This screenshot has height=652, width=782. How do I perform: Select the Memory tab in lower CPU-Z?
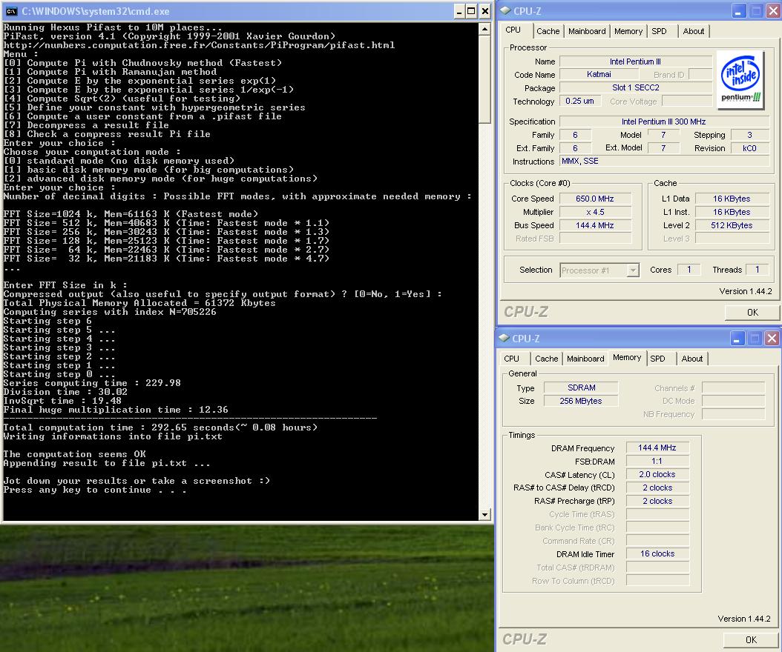[627, 358]
